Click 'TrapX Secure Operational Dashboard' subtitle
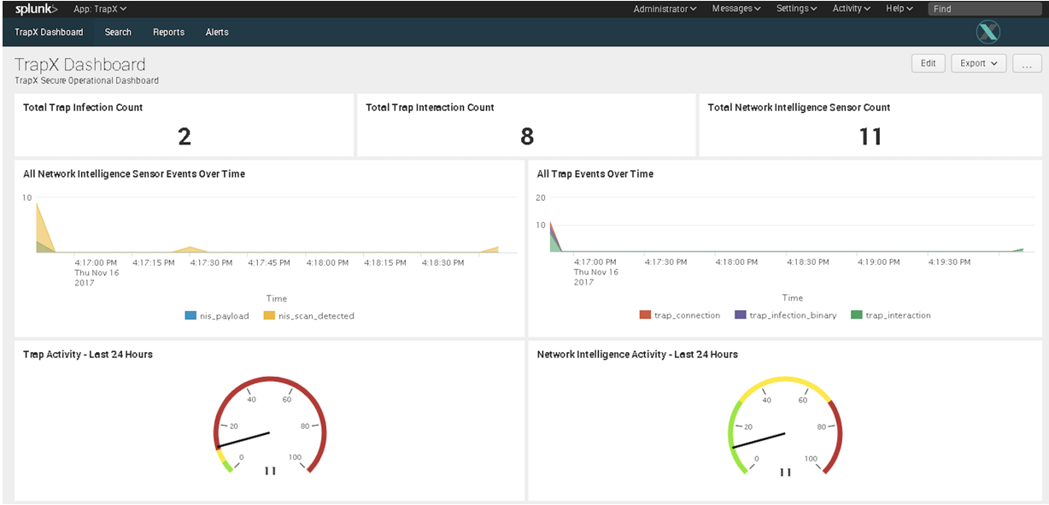This screenshot has width=1049, height=505. tap(86, 80)
